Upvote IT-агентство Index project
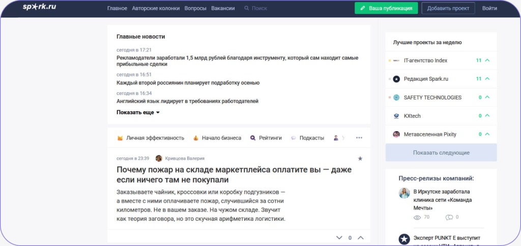The width and height of the screenshot is (521, 246). click(487, 60)
